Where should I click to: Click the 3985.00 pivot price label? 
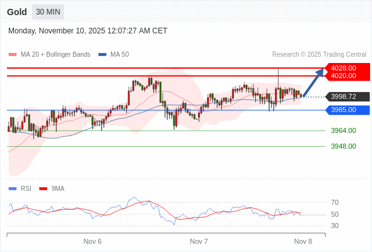(347, 110)
